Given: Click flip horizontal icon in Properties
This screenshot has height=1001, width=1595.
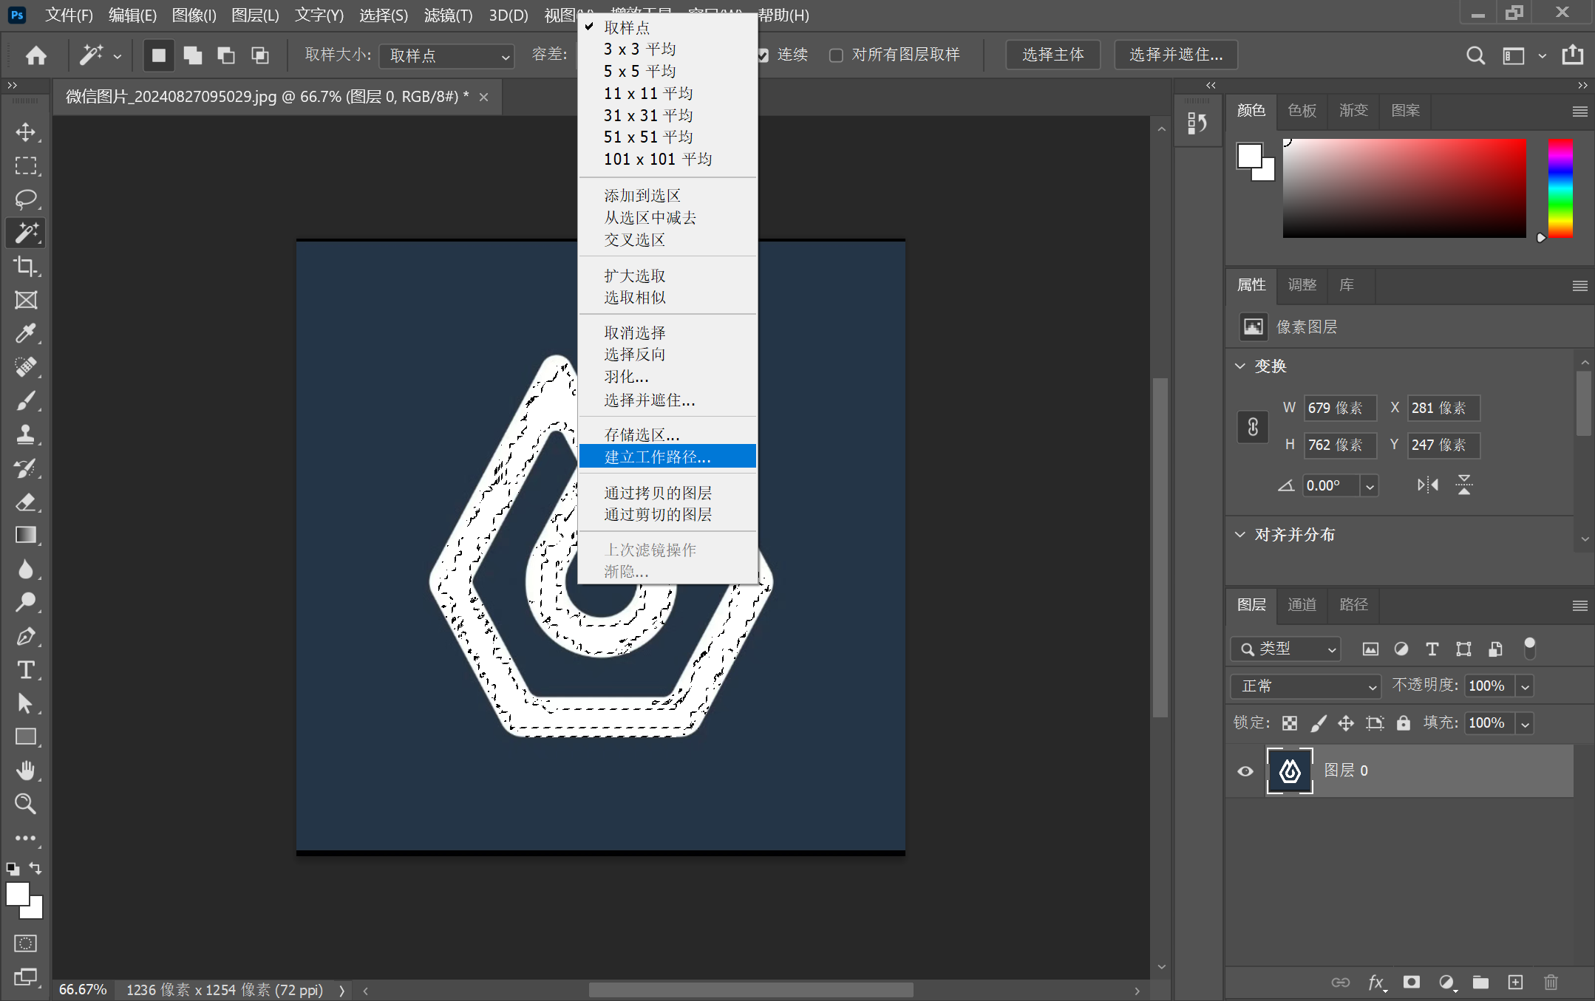Looking at the screenshot, I should (x=1427, y=485).
